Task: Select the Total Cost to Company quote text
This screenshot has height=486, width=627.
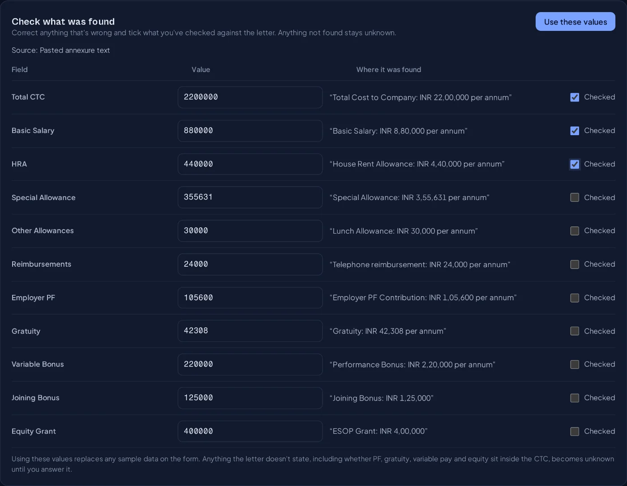Action: [421, 98]
